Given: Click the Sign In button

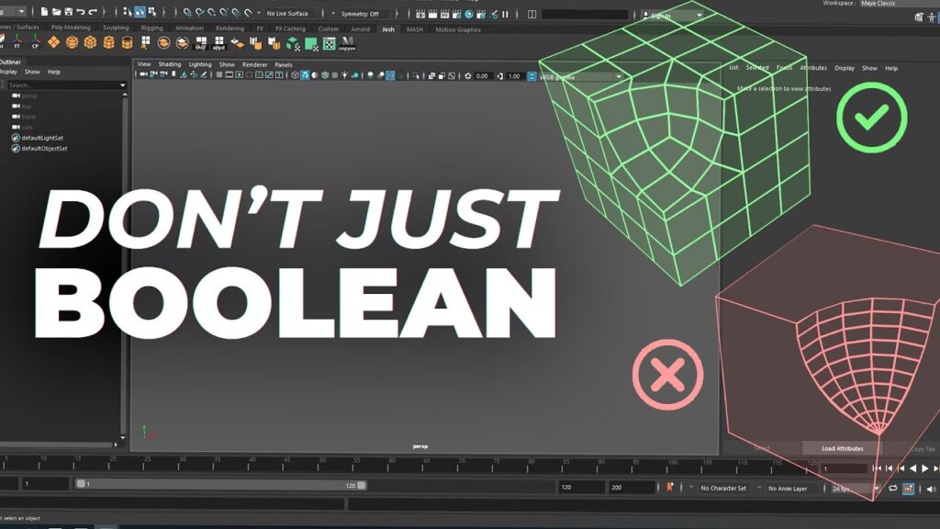Looking at the screenshot, I should (x=673, y=15).
